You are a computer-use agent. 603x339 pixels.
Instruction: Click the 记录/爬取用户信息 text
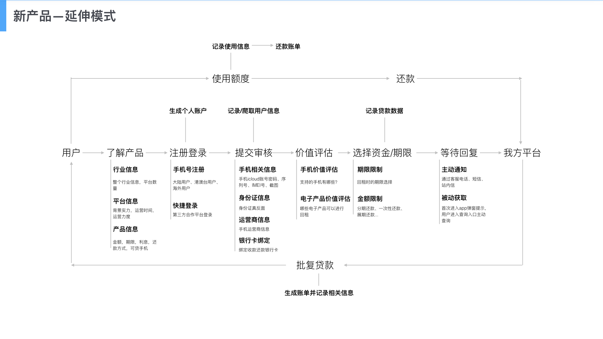click(x=254, y=111)
